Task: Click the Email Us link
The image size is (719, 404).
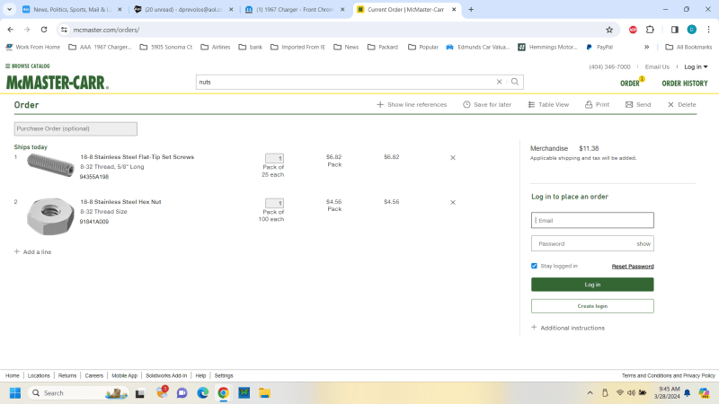Action: pos(657,66)
